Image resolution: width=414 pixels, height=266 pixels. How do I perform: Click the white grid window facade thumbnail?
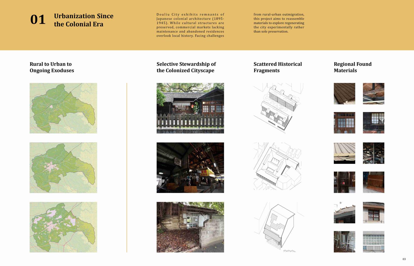click(373, 242)
